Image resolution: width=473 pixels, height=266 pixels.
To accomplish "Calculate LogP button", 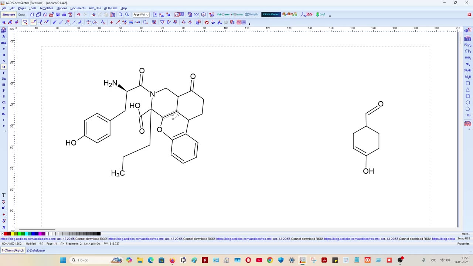I will 320,14.
